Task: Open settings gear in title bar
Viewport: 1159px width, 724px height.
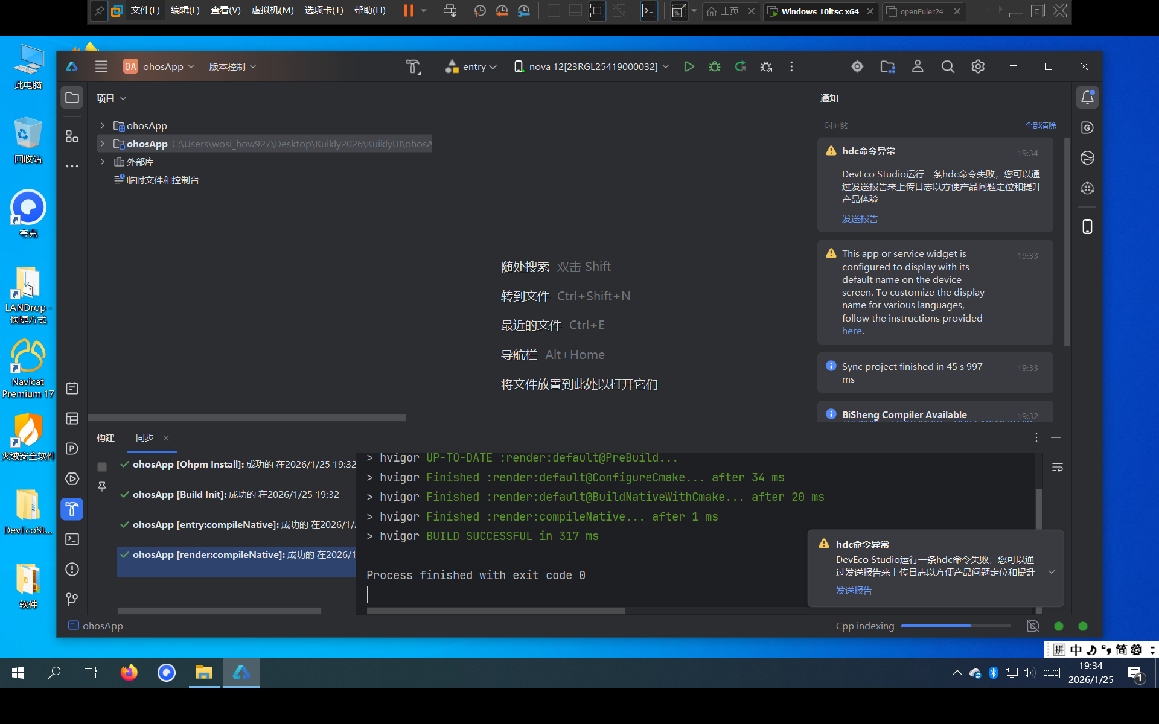Action: click(x=978, y=66)
